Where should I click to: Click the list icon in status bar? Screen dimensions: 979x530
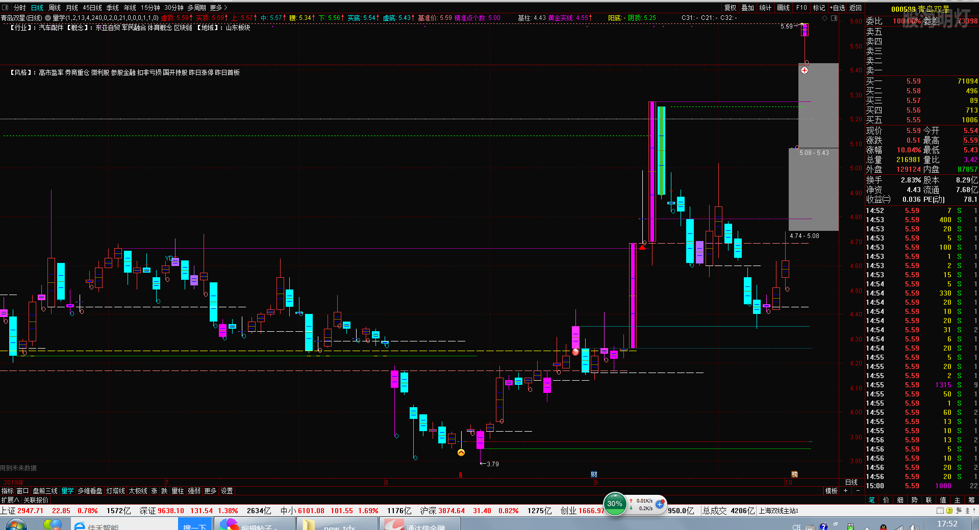[940, 511]
